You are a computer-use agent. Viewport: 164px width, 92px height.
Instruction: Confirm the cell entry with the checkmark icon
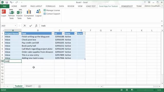[30, 26]
